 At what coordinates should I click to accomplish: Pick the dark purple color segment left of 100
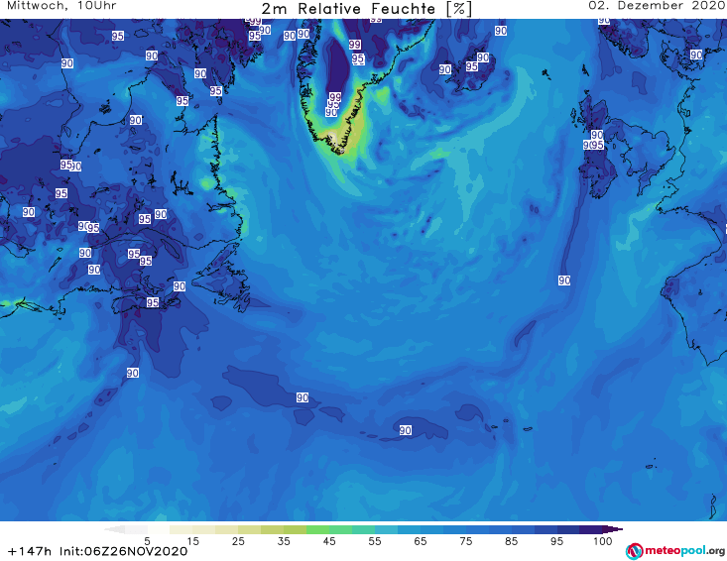coord(591,529)
